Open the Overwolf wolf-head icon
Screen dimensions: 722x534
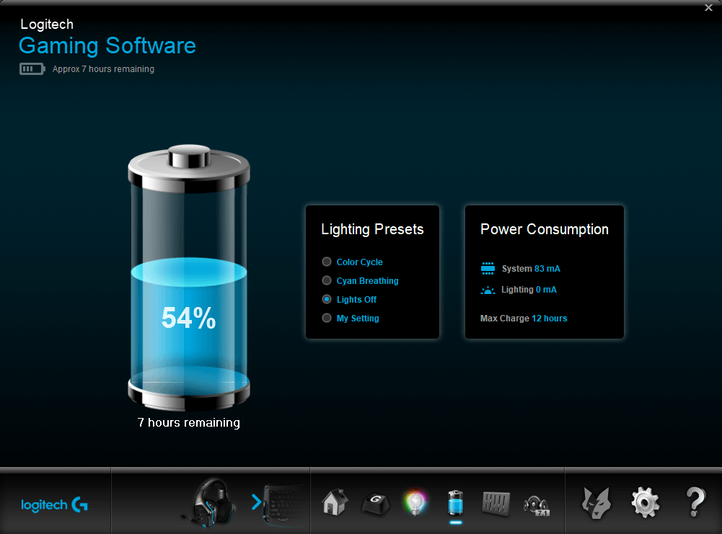[x=596, y=502]
